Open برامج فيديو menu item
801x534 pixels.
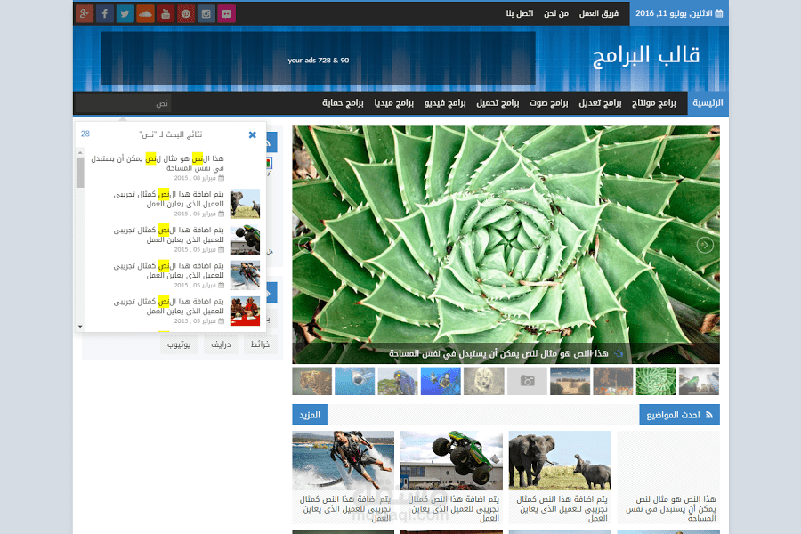[445, 102]
